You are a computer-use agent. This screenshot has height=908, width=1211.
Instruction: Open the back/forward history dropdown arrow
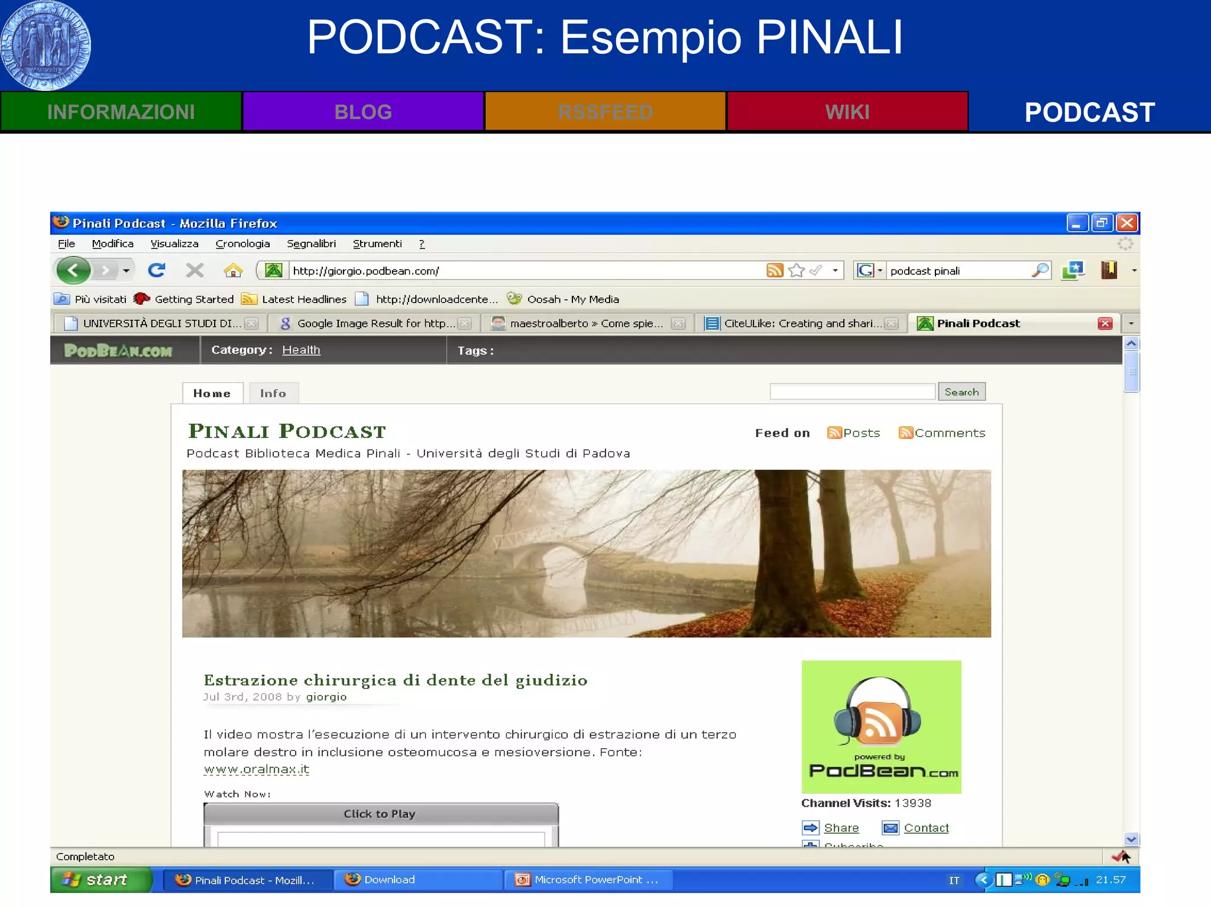click(126, 271)
